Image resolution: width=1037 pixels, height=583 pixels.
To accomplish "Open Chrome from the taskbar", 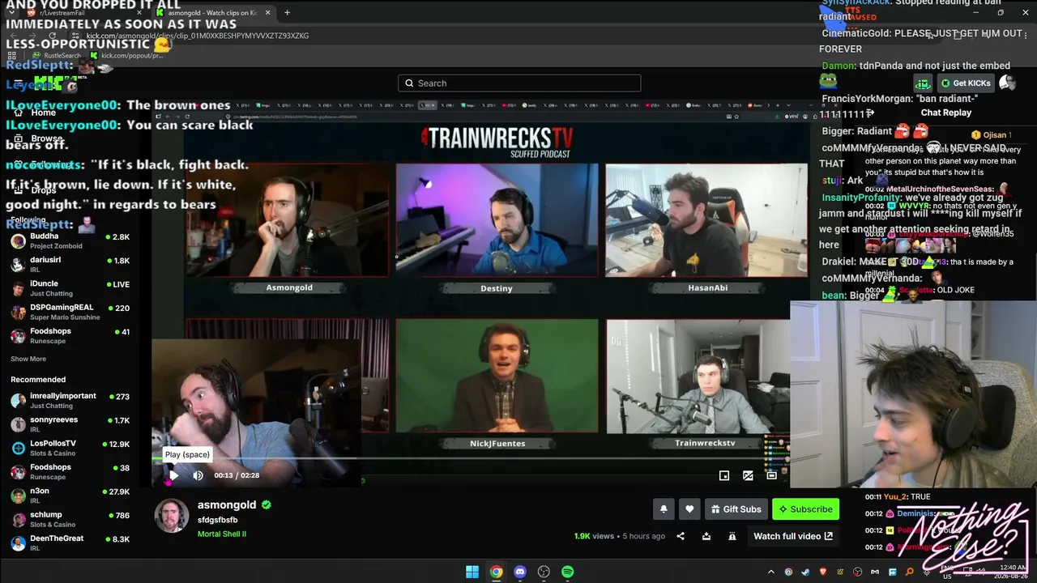I will (496, 572).
